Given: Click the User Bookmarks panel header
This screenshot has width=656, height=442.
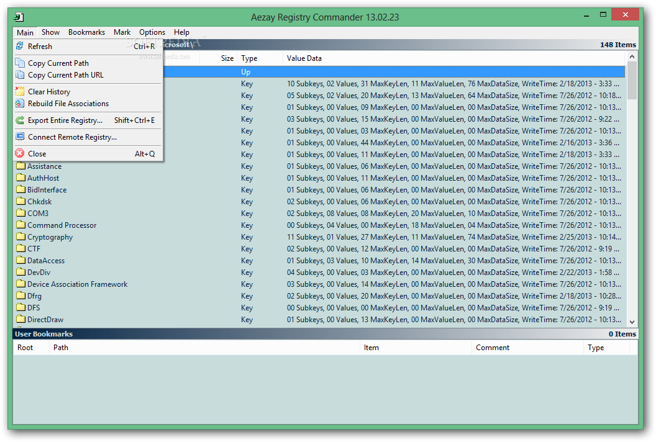Looking at the screenshot, I should (x=325, y=334).
